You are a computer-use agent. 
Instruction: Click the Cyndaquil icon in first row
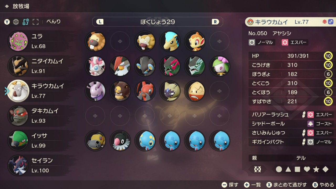(x=170, y=41)
